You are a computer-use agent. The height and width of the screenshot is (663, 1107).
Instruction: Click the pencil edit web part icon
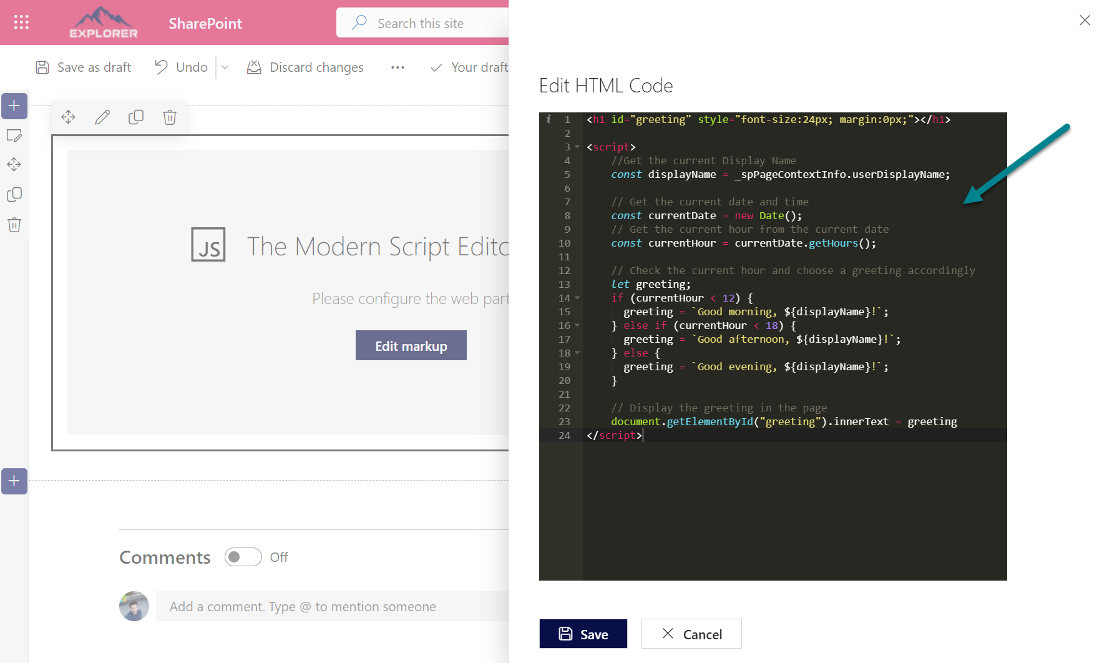(x=102, y=117)
